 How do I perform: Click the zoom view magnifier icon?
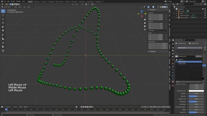click(x=145, y=20)
